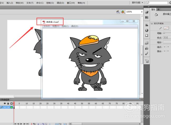The width and height of the screenshot is (171, 125).
Task: Open Control (C) menu in SWF window
Action: click(x=65, y=26)
